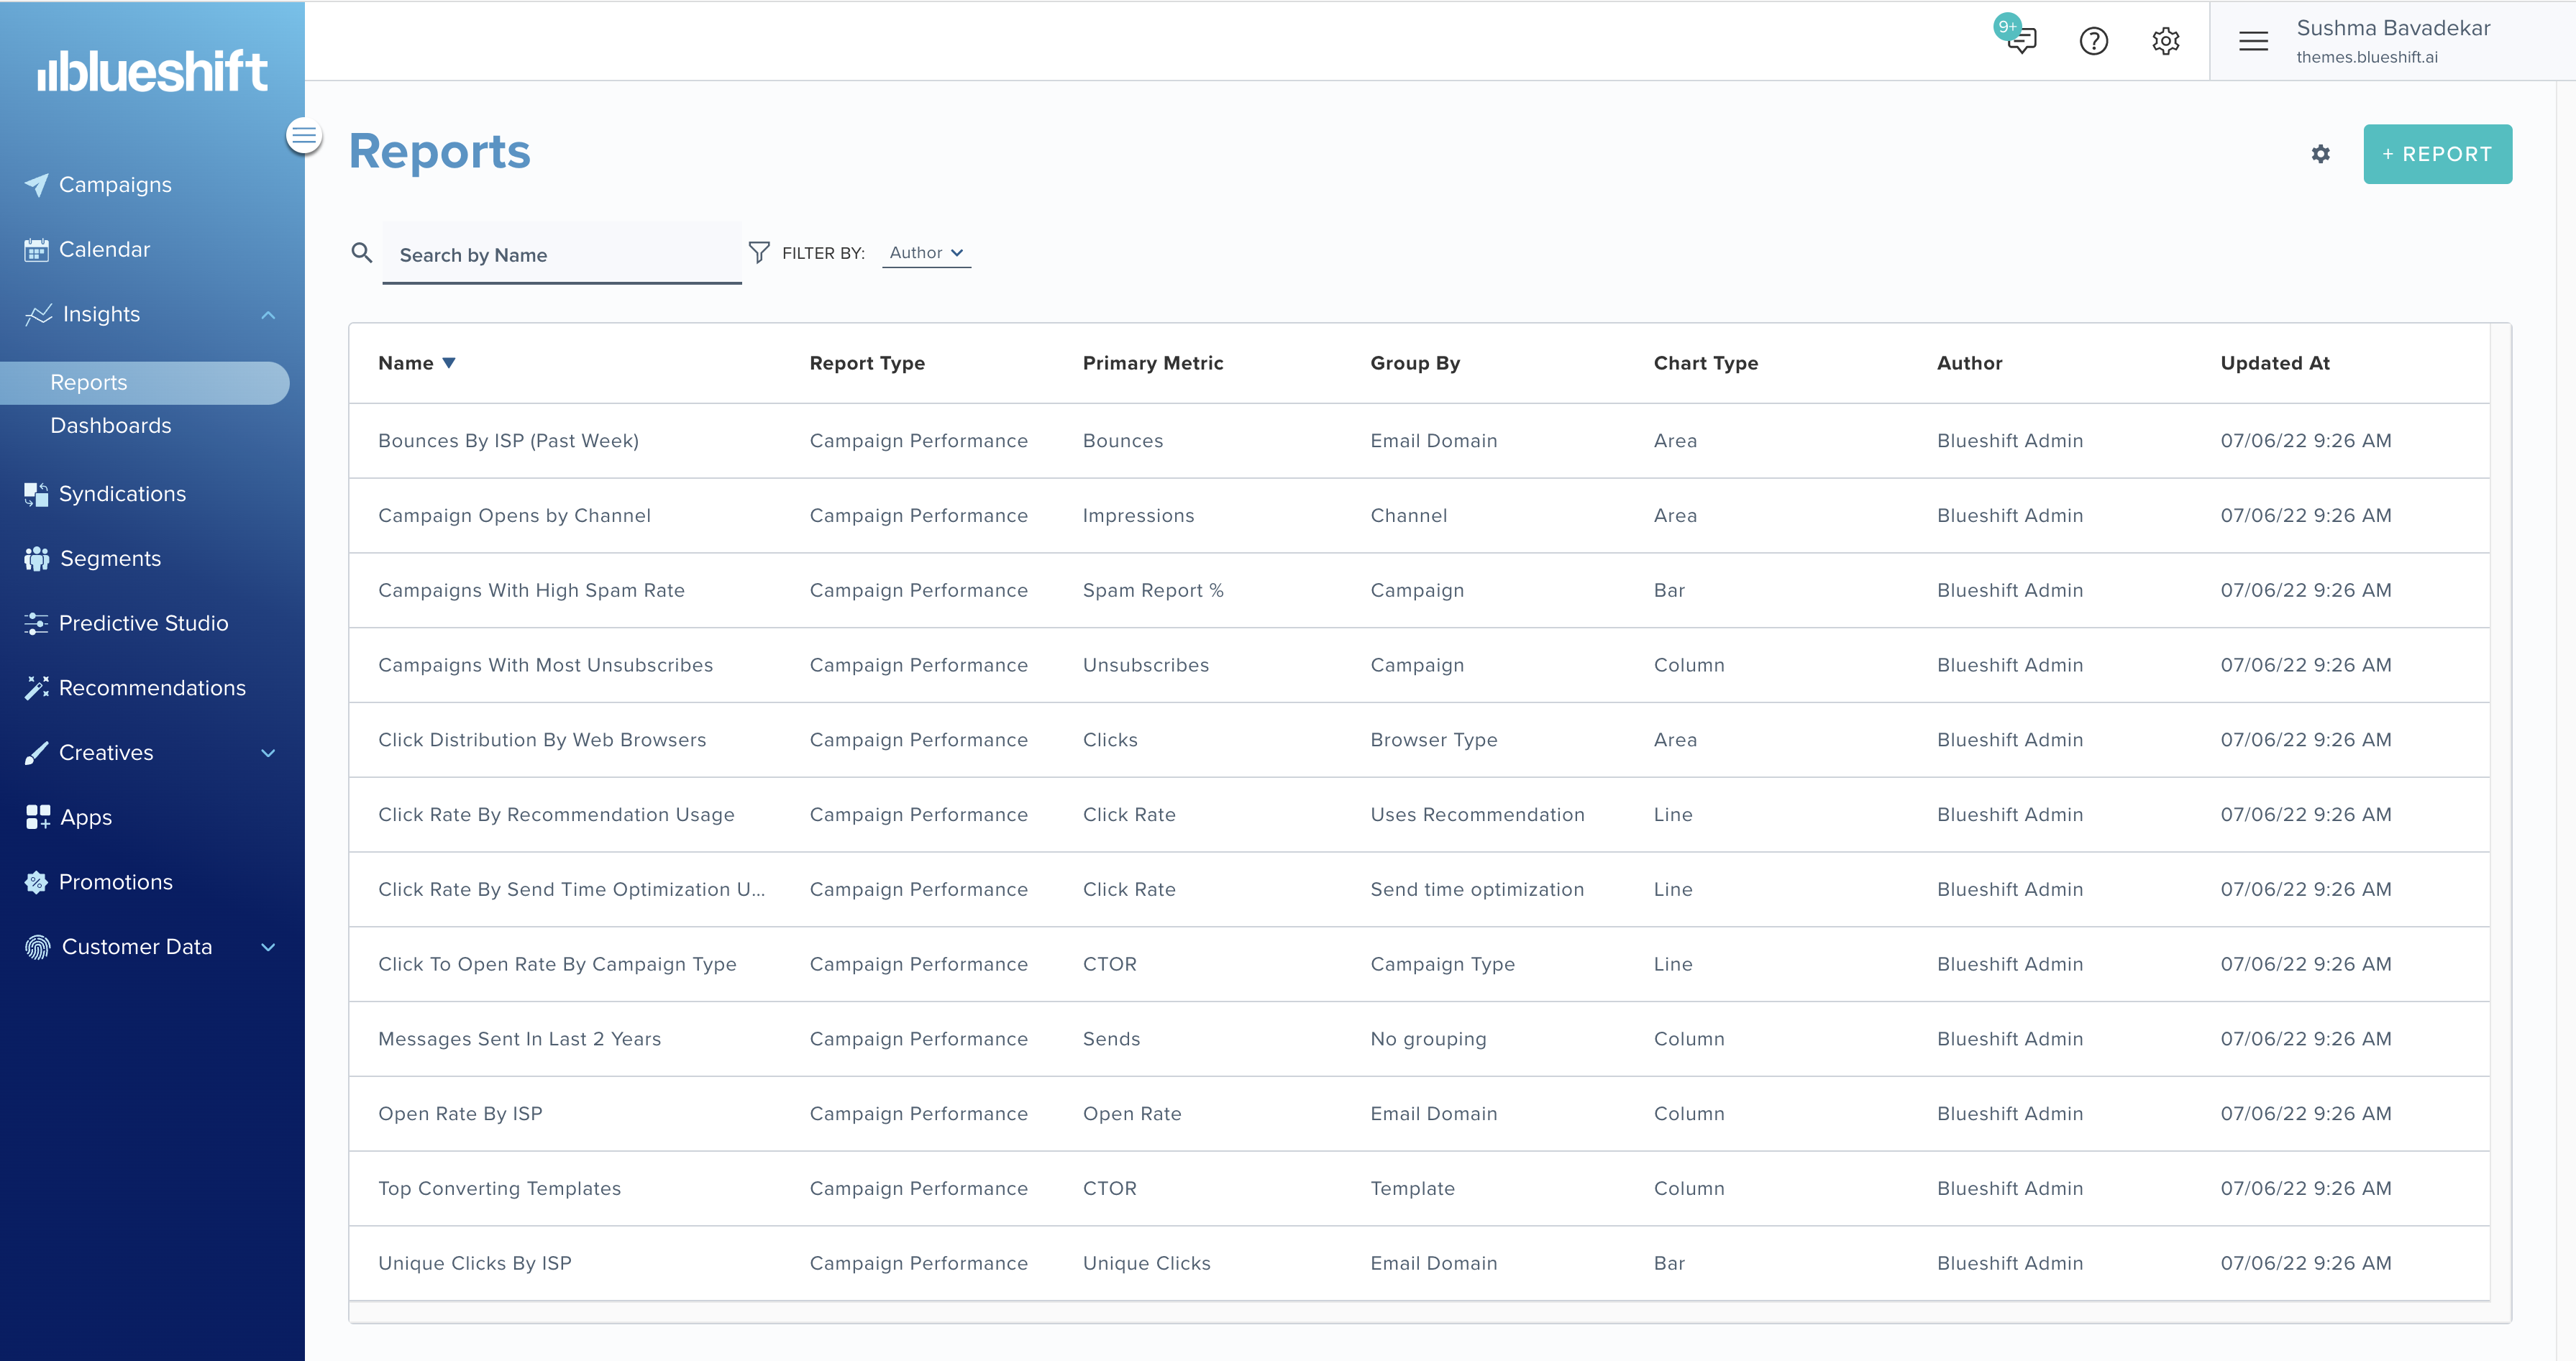
Task: Open the report table settings gear
Action: coord(2322,154)
